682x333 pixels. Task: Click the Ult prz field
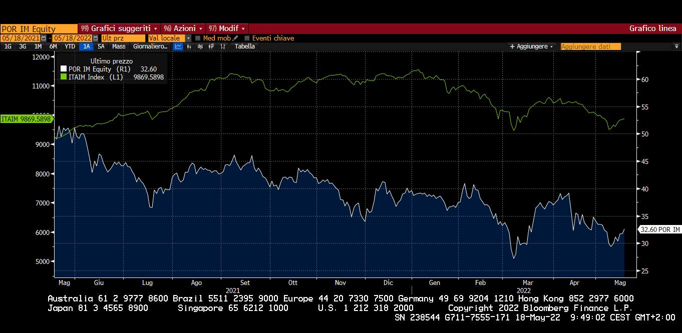123,38
